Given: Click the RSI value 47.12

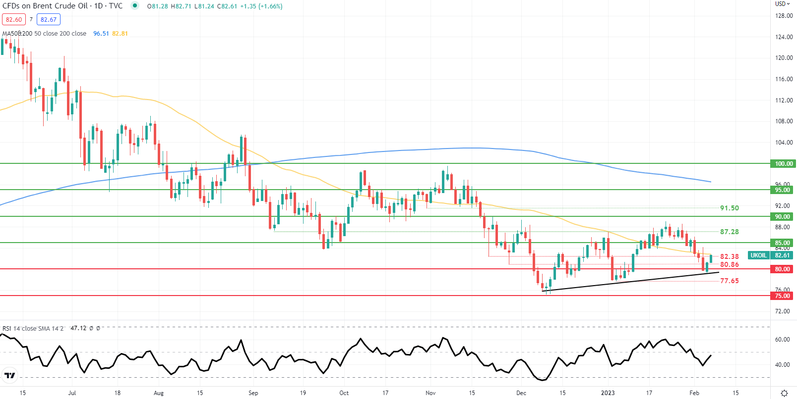Looking at the screenshot, I should click(x=78, y=328).
